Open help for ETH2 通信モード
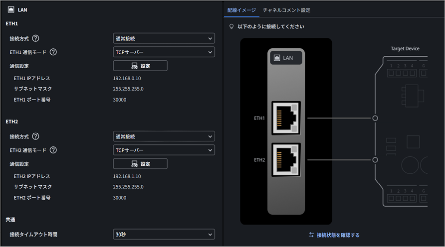The height and width of the screenshot is (247, 445). 53,150
